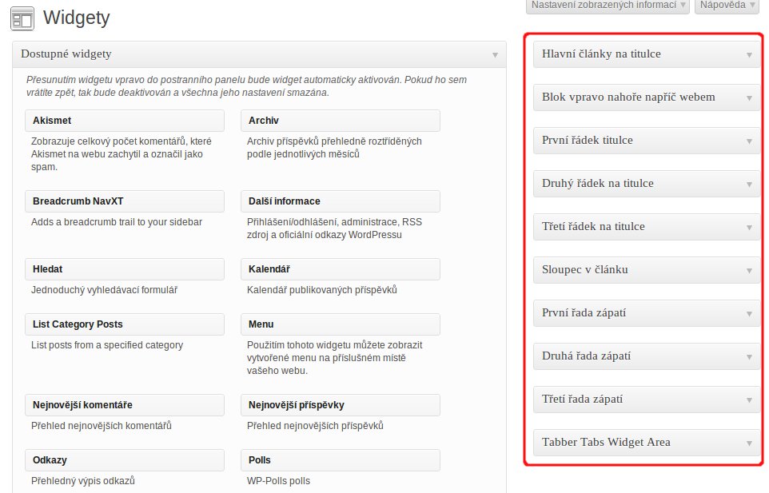769x493 pixels.
Task: Select the Breadcrumb NavXT widget
Action: pyautogui.click(x=125, y=201)
